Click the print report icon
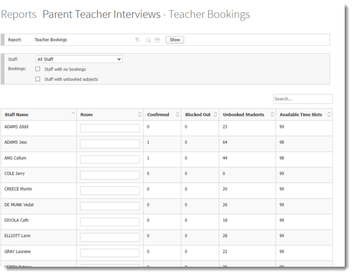This screenshot has height=275, width=353. (156, 40)
